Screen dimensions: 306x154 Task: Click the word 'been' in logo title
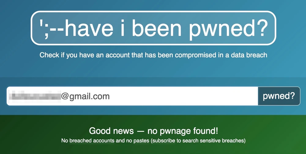pos(157,28)
